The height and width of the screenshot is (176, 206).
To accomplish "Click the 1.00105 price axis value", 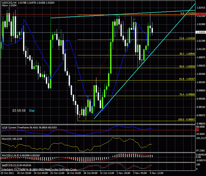I will [201, 82].
